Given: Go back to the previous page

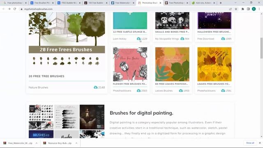Looking at the screenshot, I should pos(4,9).
